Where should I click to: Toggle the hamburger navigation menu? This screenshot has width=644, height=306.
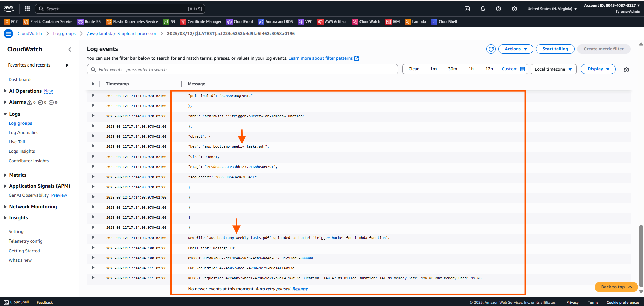(x=8, y=34)
